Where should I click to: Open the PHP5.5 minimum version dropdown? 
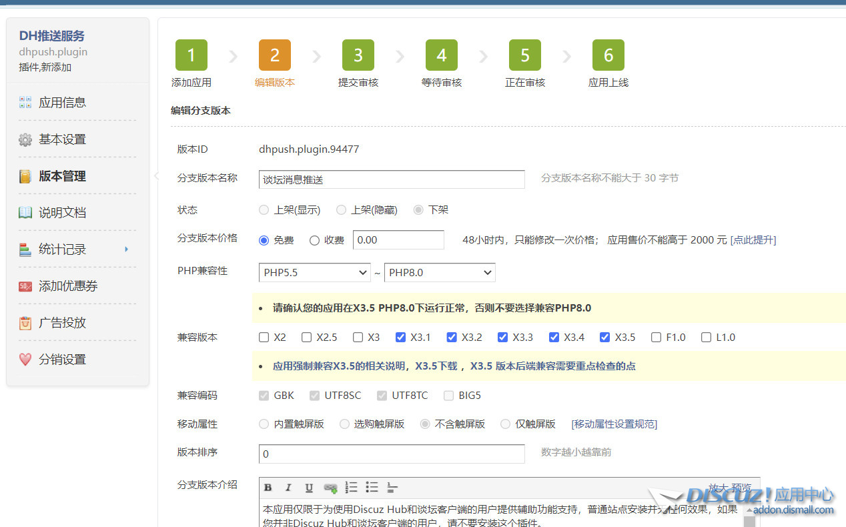[x=314, y=272]
